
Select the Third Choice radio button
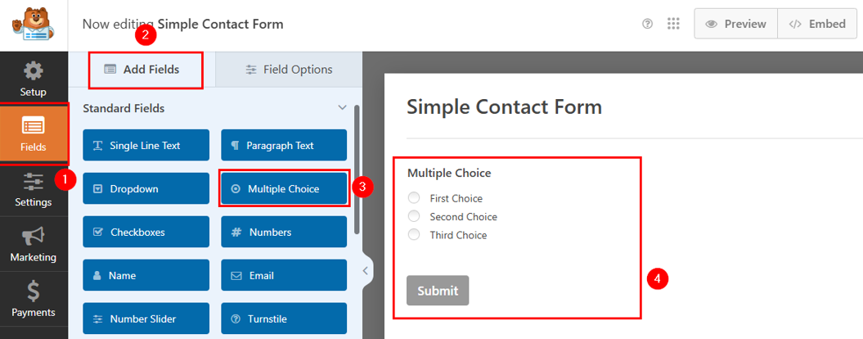click(x=414, y=235)
